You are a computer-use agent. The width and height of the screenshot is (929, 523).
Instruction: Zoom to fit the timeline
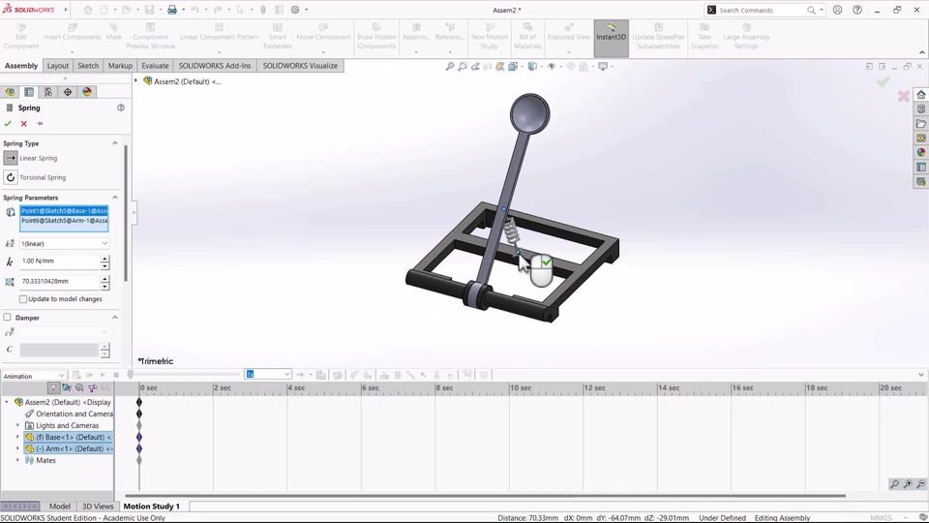894,484
